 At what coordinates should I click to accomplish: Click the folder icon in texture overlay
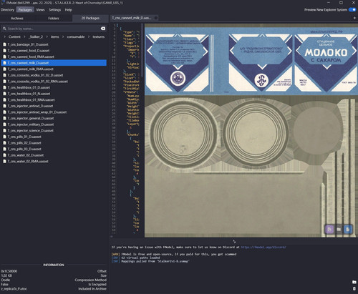coord(339,230)
